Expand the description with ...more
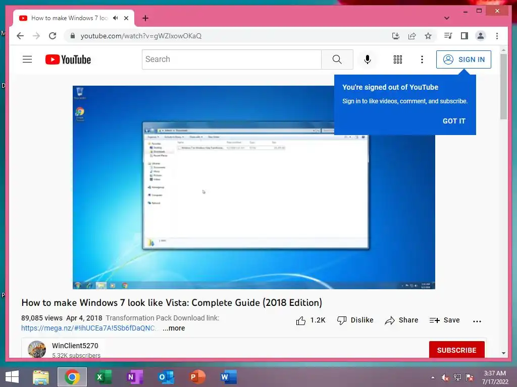The image size is (517, 387). coord(174,328)
